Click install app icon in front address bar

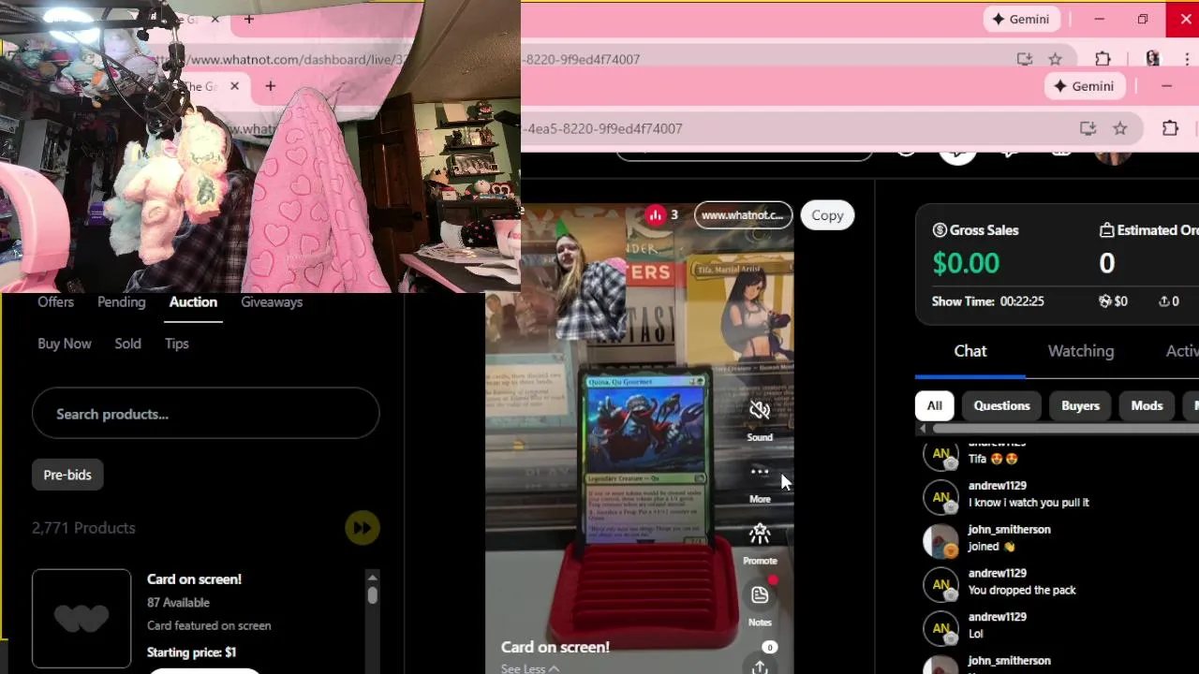(1088, 128)
